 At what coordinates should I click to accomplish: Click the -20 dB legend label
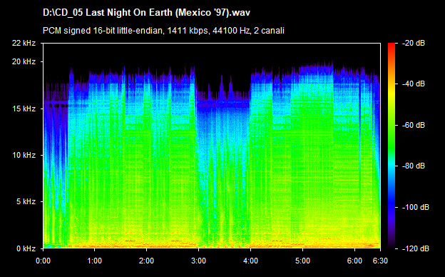coord(414,43)
